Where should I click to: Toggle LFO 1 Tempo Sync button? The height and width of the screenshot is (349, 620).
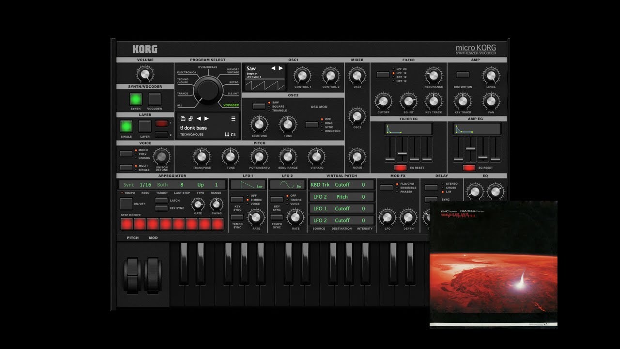237,217
